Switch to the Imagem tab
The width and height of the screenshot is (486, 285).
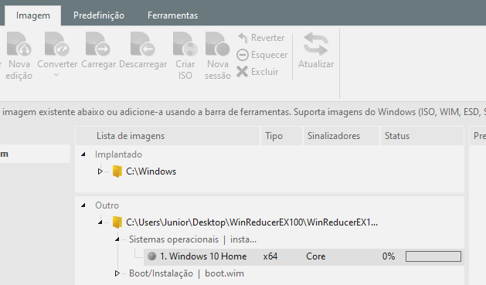click(33, 15)
